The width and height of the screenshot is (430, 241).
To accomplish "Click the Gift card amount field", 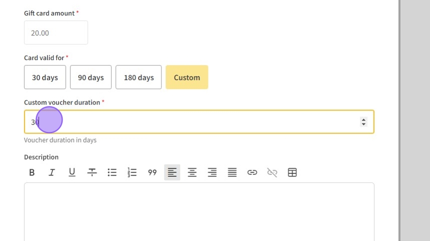I will [56, 33].
